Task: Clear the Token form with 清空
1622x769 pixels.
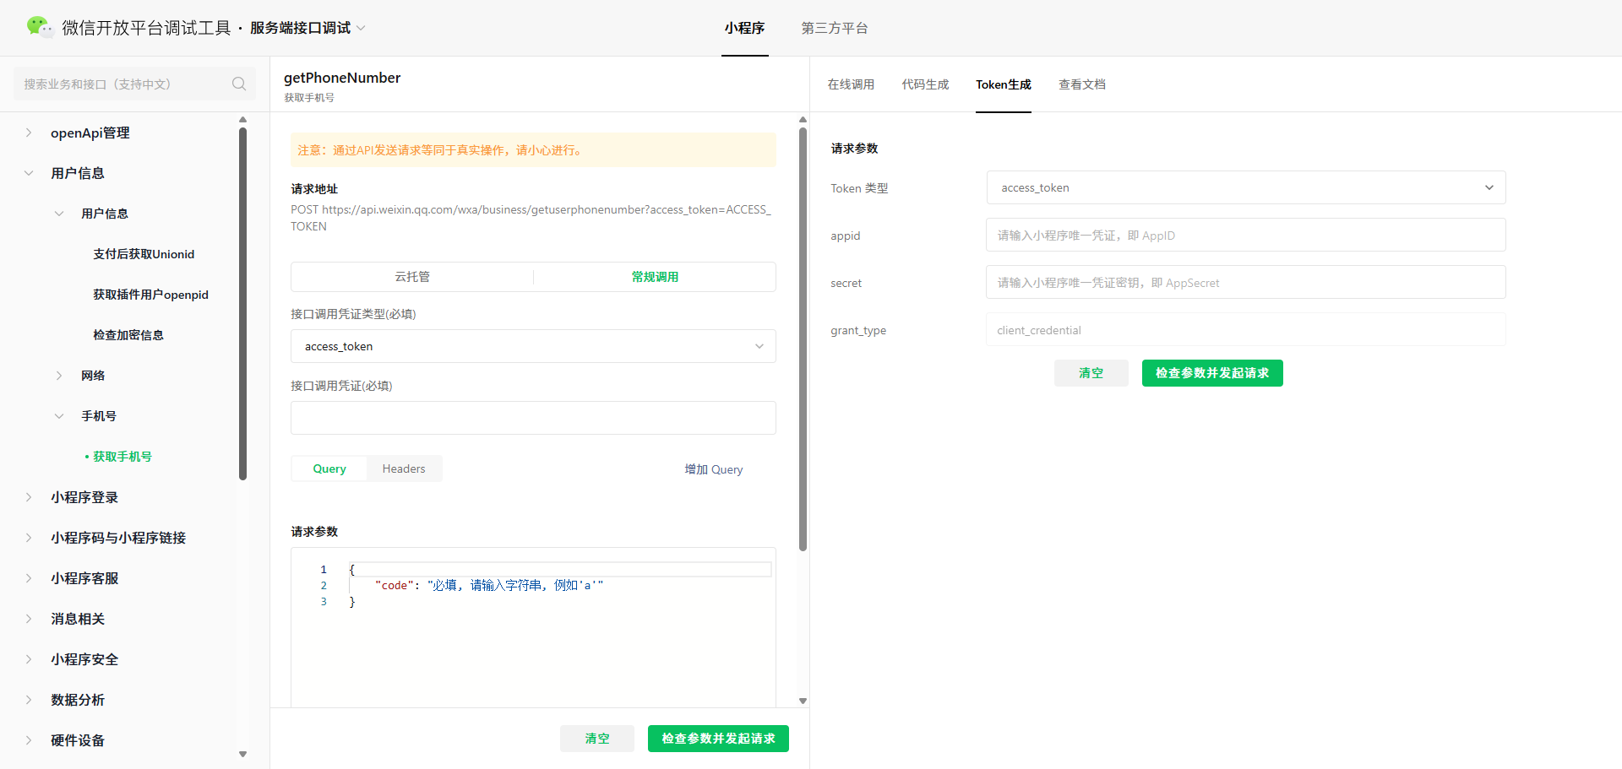Action: point(1091,373)
